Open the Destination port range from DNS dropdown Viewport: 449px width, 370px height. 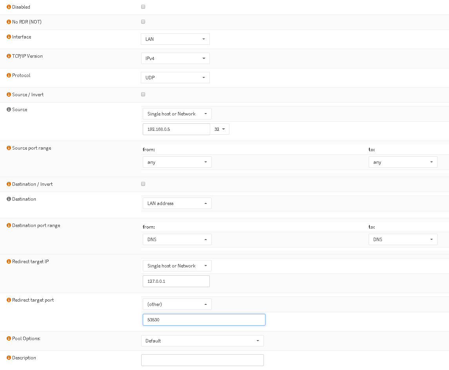(177, 240)
